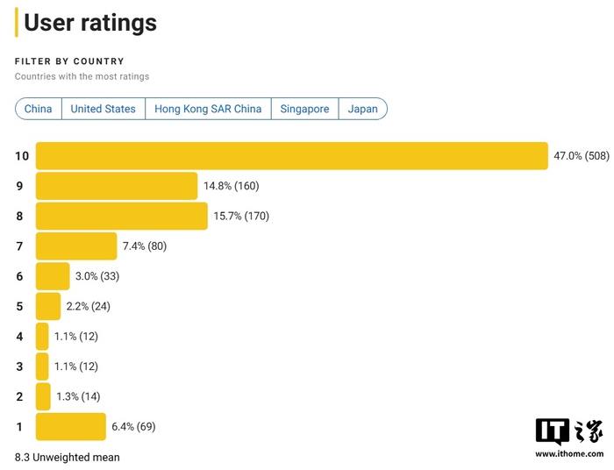
Task: Click the 7-star rating bar
Action: click(x=76, y=246)
